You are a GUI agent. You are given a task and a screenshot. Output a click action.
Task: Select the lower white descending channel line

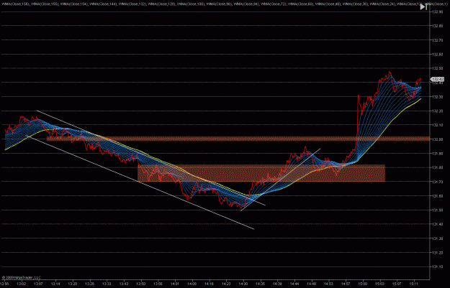click(140, 182)
